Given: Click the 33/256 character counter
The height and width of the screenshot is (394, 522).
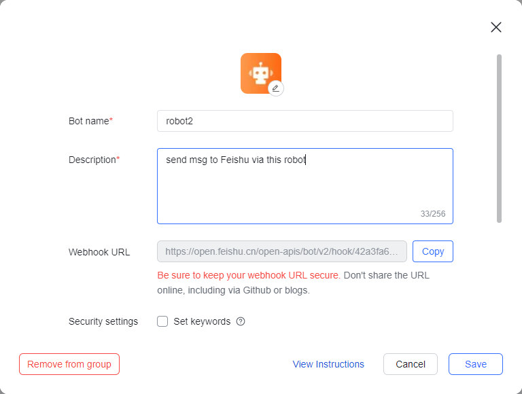Looking at the screenshot, I should pyautogui.click(x=432, y=214).
